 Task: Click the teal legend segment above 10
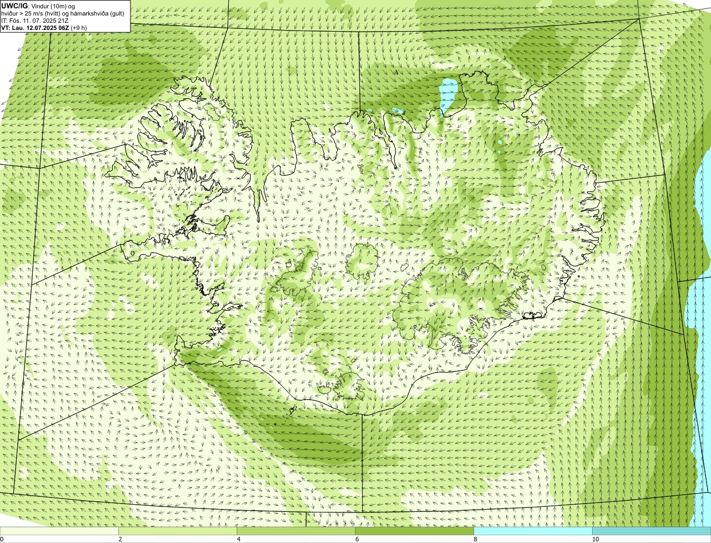tap(652, 531)
